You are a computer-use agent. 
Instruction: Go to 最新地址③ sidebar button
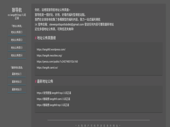click(17, 89)
